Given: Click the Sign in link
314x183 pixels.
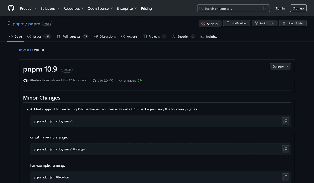Looking at the screenshot, I should pos(280,8).
